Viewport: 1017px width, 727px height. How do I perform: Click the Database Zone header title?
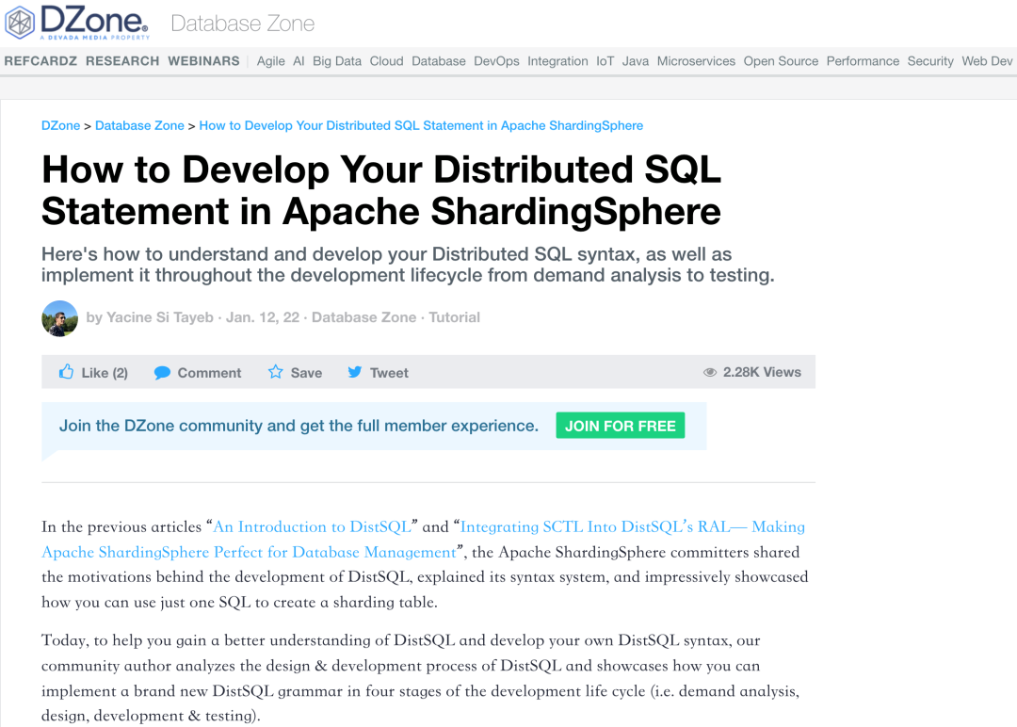[x=243, y=24]
